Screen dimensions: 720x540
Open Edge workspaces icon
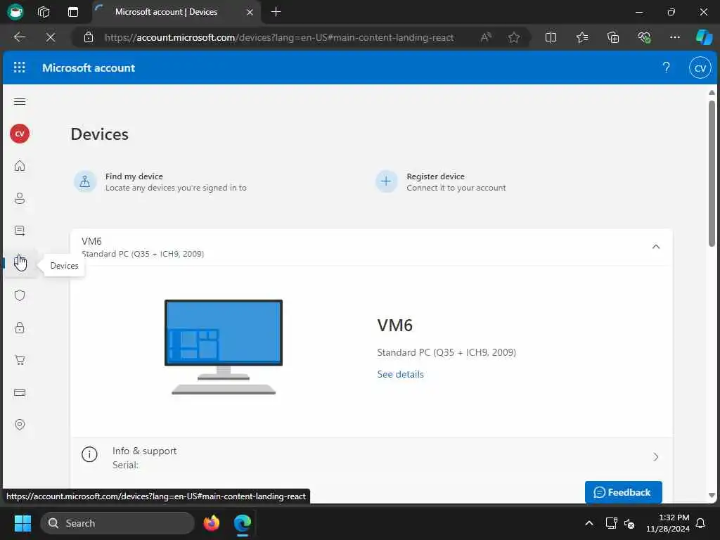[x=43, y=12]
